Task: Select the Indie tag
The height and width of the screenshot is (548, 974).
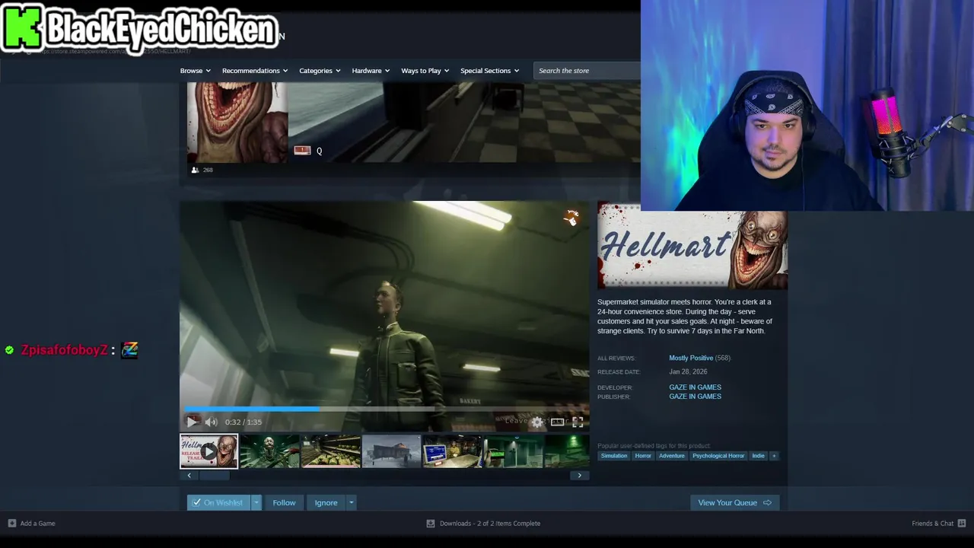Action: [x=758, y=456]
